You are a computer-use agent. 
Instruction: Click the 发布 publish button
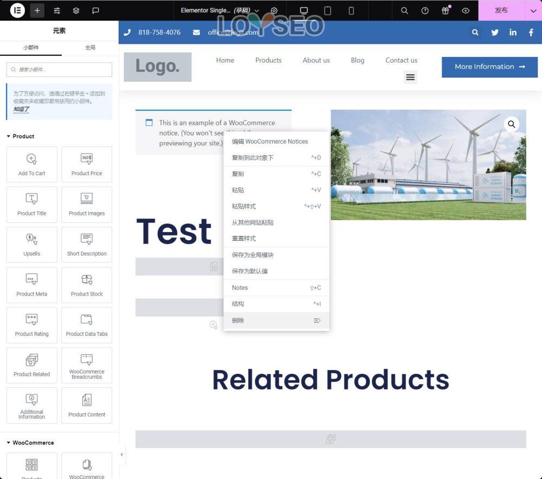point(501,10)
